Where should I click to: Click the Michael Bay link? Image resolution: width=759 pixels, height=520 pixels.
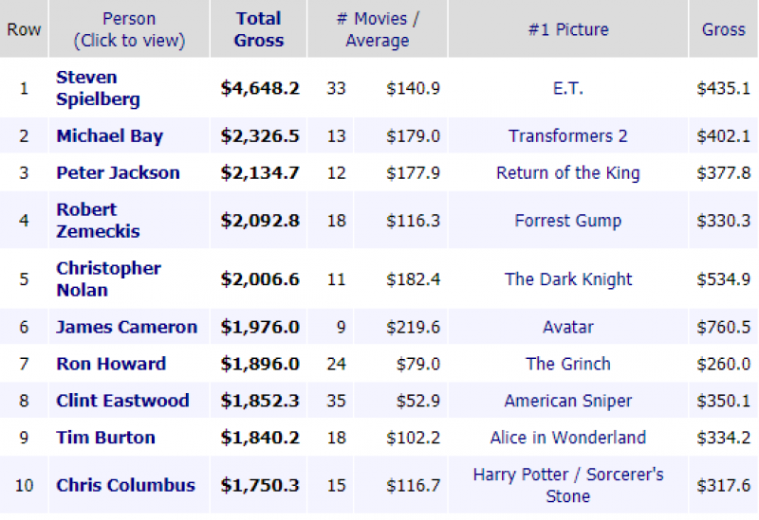pos(109,136)
